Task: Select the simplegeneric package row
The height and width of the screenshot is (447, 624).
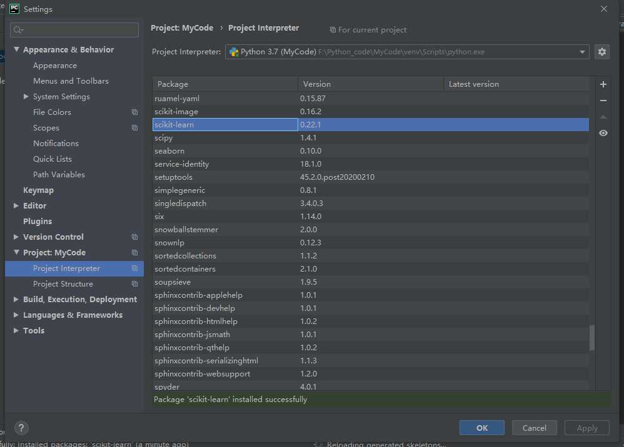Action: pos(371,190)
